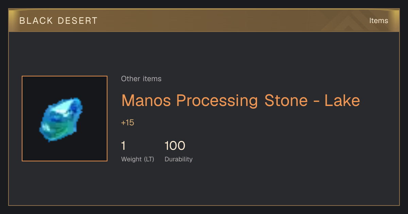Click the BLACK DESERT header title

[58, 21]
